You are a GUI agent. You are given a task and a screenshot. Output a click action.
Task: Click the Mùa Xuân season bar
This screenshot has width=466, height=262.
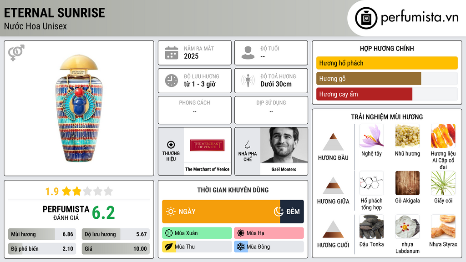(197, 233)
